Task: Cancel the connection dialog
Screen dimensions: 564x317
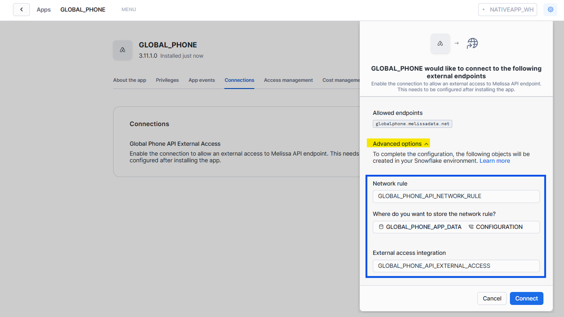Action: (x=492, y=298)
